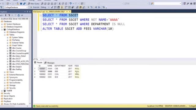Select the Always On High Availability folder
Image resolution: width=196 pixels, height=110 pixels.
click(x=14, y=104)
